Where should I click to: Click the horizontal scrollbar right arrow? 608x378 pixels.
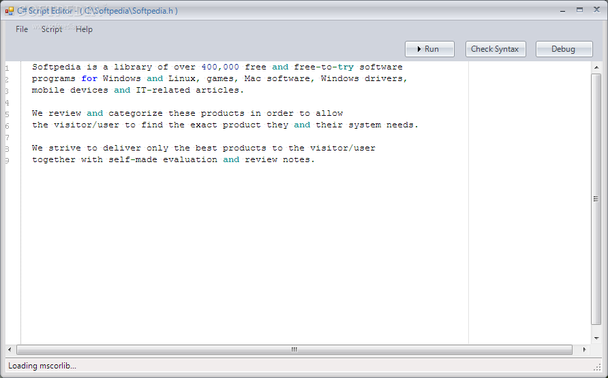tap(584, 349)
